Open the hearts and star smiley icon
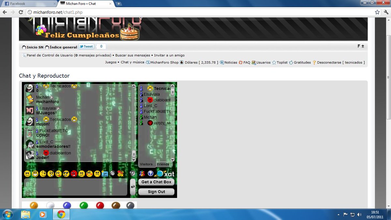Image resolution: width=391 pixels, height=220 pixels. [x=121, y=174]
